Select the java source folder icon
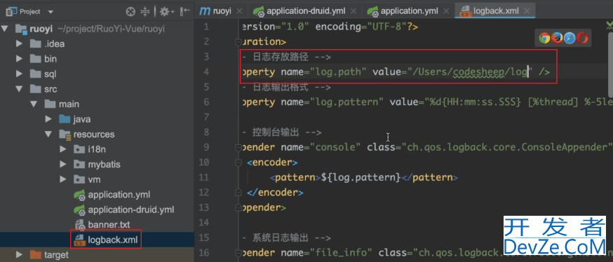The image size is (613, 262). [x=65, y=119]
